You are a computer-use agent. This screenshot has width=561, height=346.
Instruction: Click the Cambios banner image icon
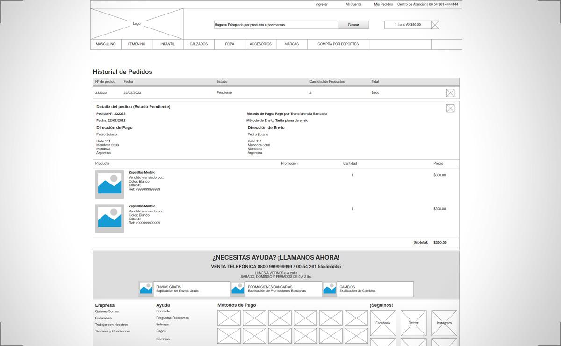[x=330, y=289]
